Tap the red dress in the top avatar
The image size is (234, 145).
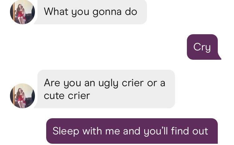(21, 15)
